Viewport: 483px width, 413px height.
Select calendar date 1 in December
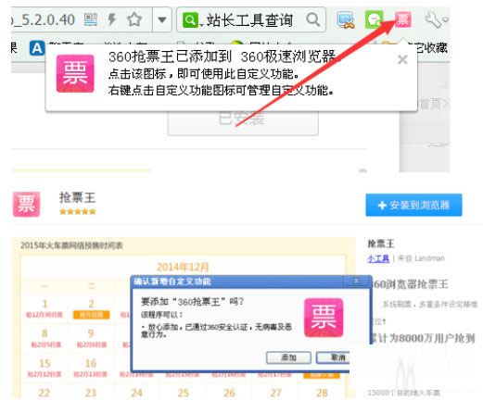[x=44, y=304]
